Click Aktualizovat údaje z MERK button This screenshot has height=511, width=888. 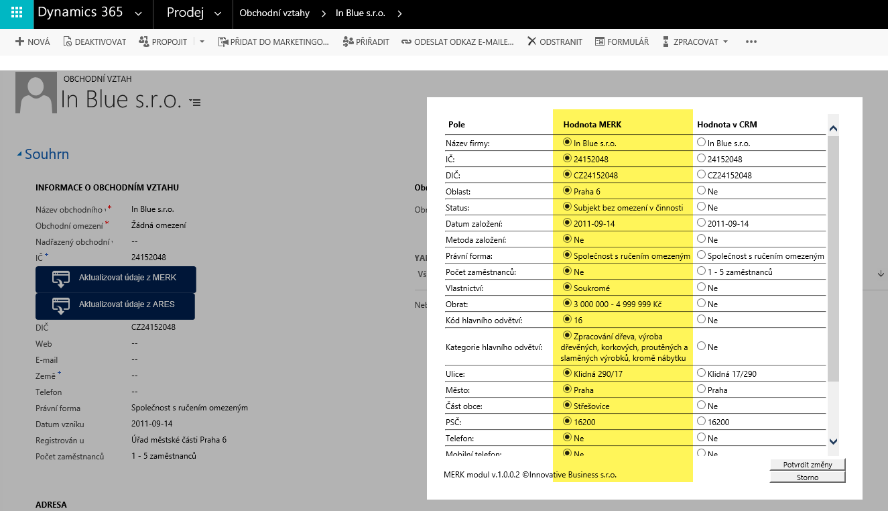(115, 279)
